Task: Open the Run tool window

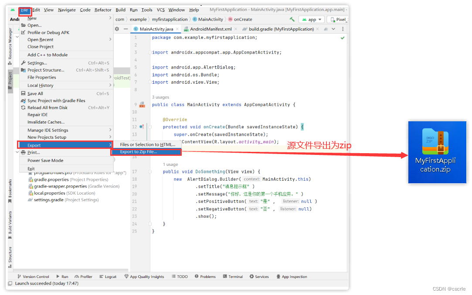Action: (x=62, y=277)
